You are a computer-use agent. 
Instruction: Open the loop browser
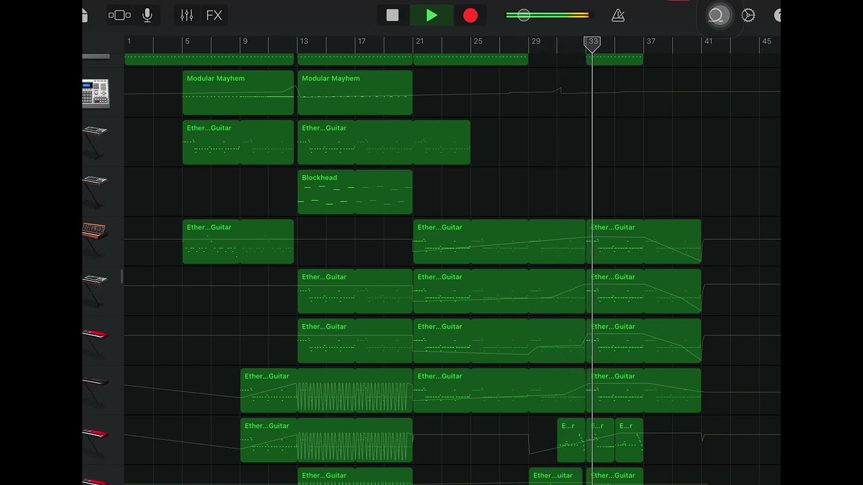(716, 15)
